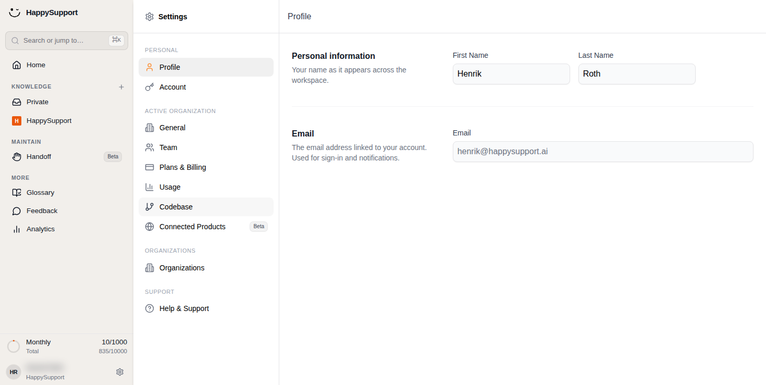Open Help & Support
Screen dimensions: 766x385
pyautogui.click(x=206, y=308)
